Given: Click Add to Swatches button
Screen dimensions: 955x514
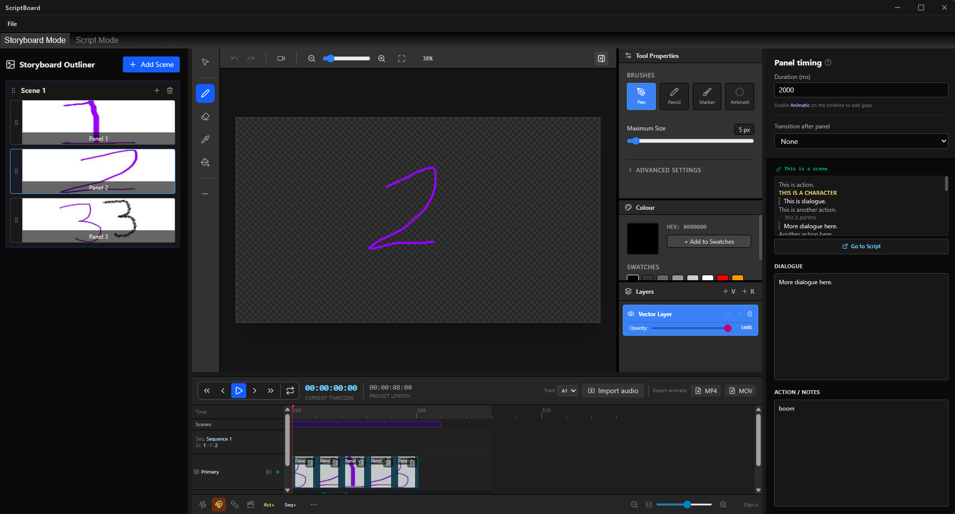Looking at the screenshot, I should tap(709, 241).
